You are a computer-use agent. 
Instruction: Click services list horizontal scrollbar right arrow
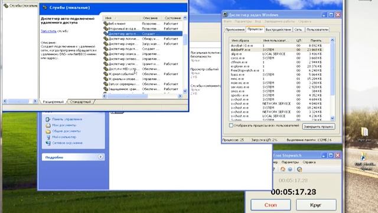click(180, 96)
